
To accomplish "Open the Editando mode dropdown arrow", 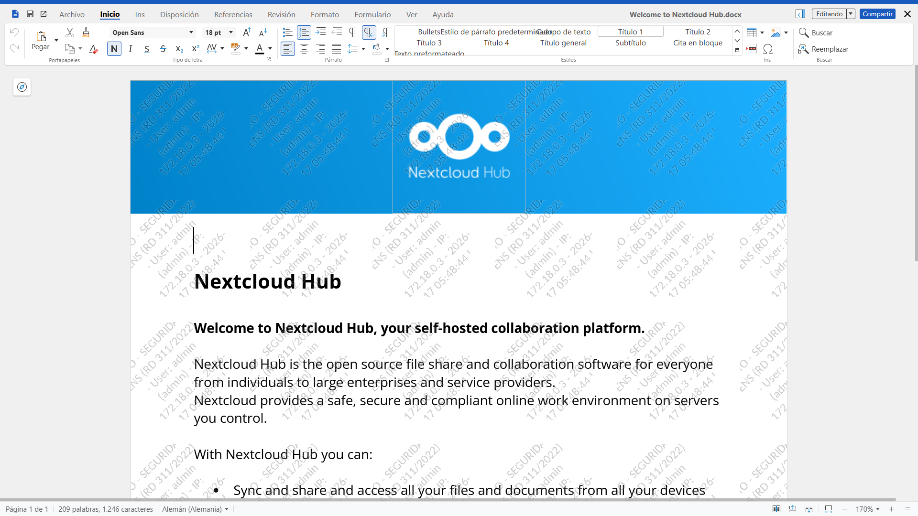I will pyautogui.click(x=851, y=14).
